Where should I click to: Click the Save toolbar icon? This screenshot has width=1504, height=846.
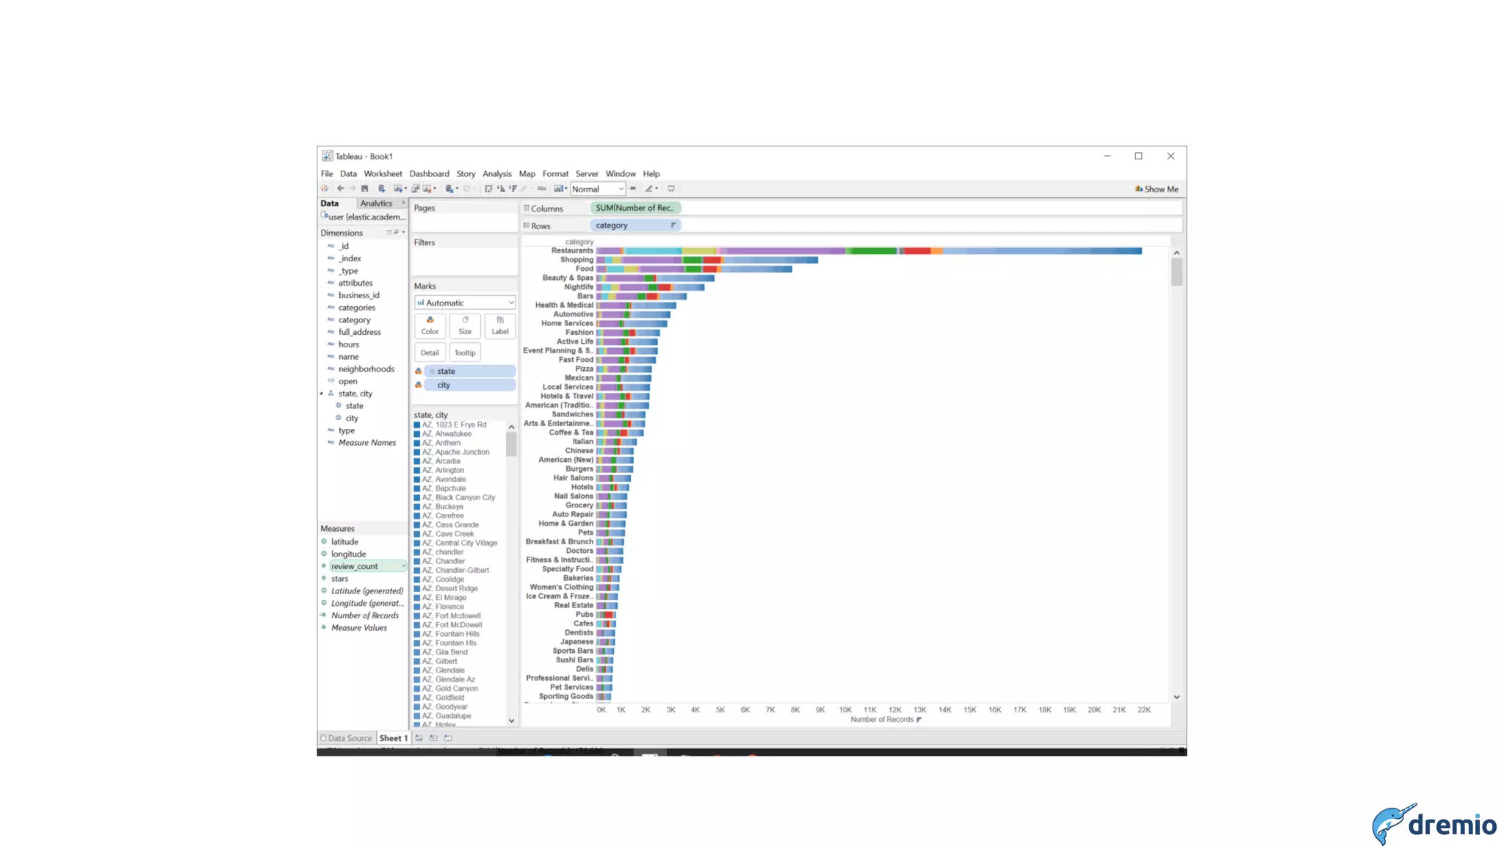pos(364,189)
